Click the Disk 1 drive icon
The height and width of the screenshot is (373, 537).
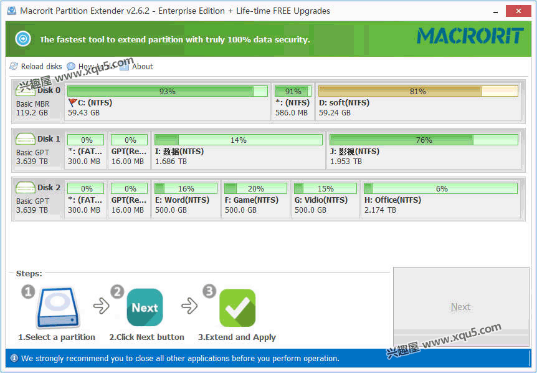pyautogui.click(x=26, y=139)
